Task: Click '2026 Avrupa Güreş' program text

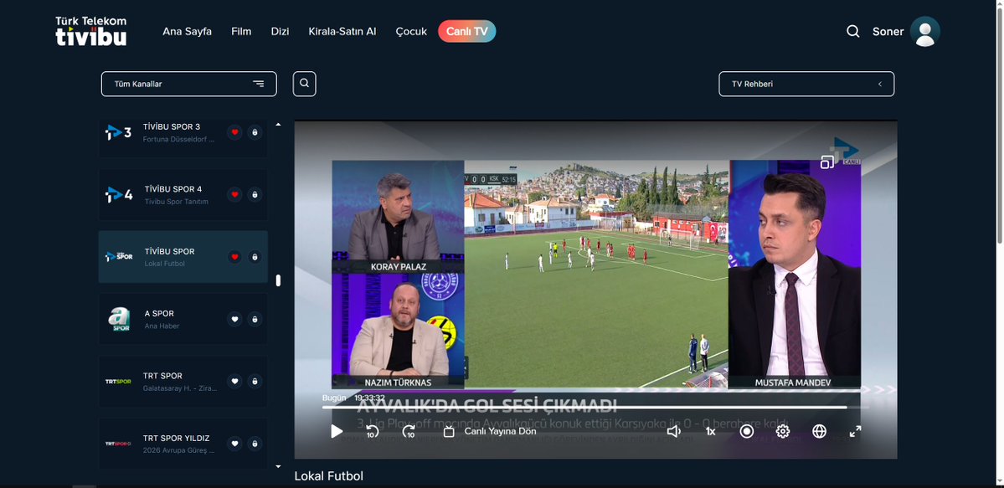Action: 178,451
